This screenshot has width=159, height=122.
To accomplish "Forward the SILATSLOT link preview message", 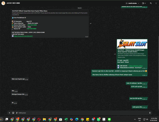I will click(115, 54).
